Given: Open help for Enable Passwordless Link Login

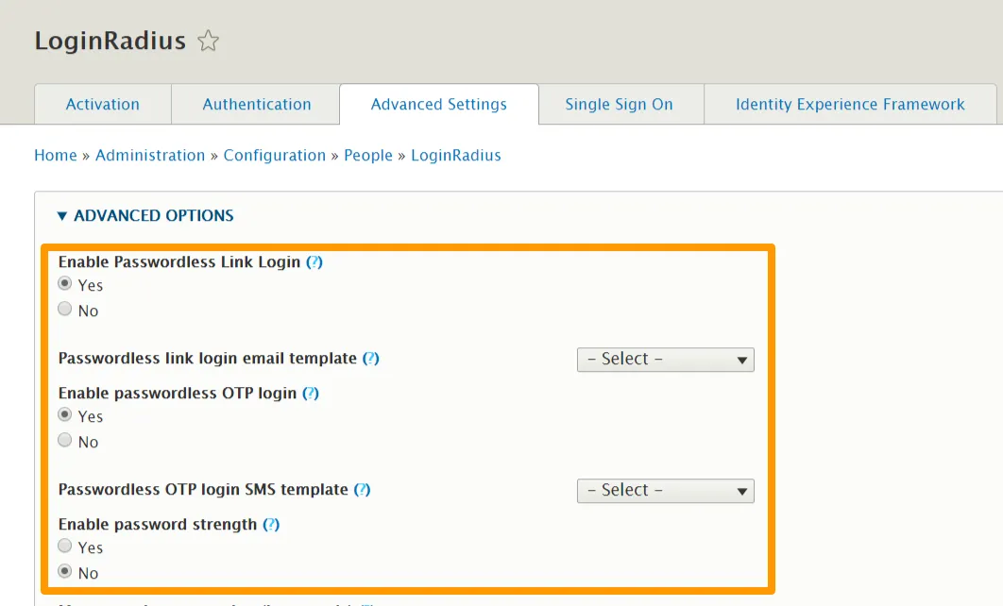Looking at the screenshot, I should [314, 262].
